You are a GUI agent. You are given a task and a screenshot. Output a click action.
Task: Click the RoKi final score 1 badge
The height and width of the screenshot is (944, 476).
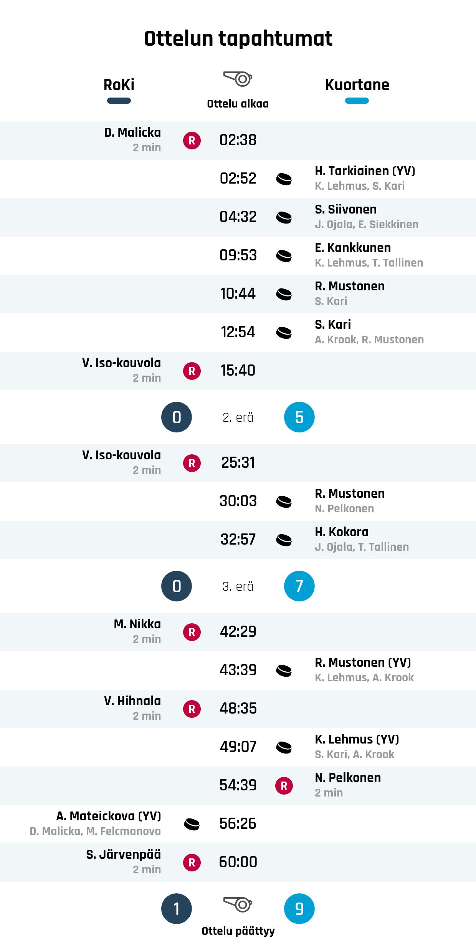click(x=177, y=909)
